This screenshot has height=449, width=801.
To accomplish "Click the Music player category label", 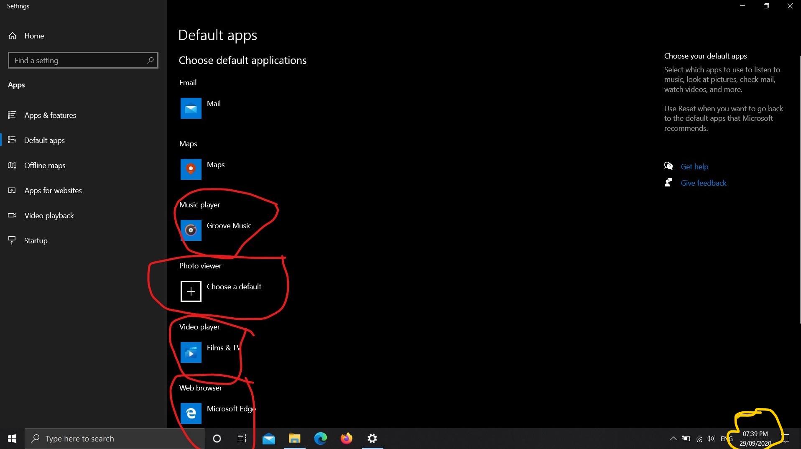I will tap(199, 204).
